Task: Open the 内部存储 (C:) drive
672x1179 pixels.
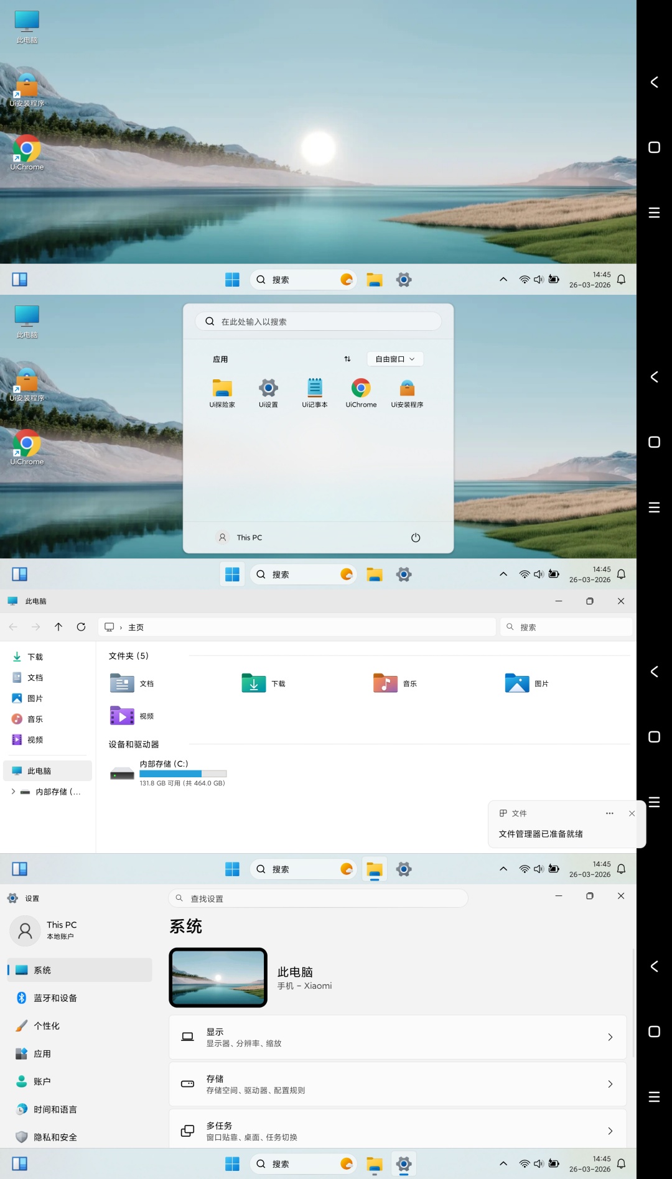Action: pyautogui.click(x=168, y=773)
